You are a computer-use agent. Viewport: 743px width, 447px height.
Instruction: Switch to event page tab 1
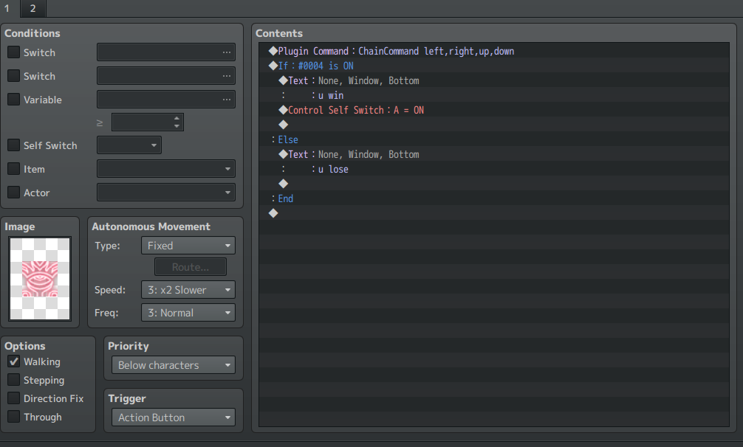[x=7, y=8]
